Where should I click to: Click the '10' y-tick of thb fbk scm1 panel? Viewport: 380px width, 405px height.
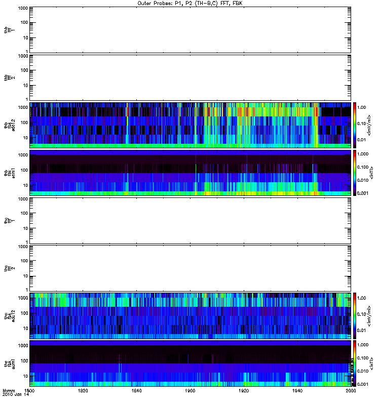(x=26, y=185)
